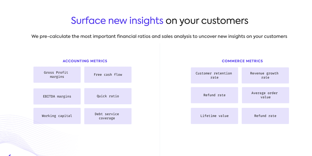Image resolution: width=312 pixels, height=156 pixels.
Task: Click Refund rate tile beside Average order value
Action: click(214, 95)
